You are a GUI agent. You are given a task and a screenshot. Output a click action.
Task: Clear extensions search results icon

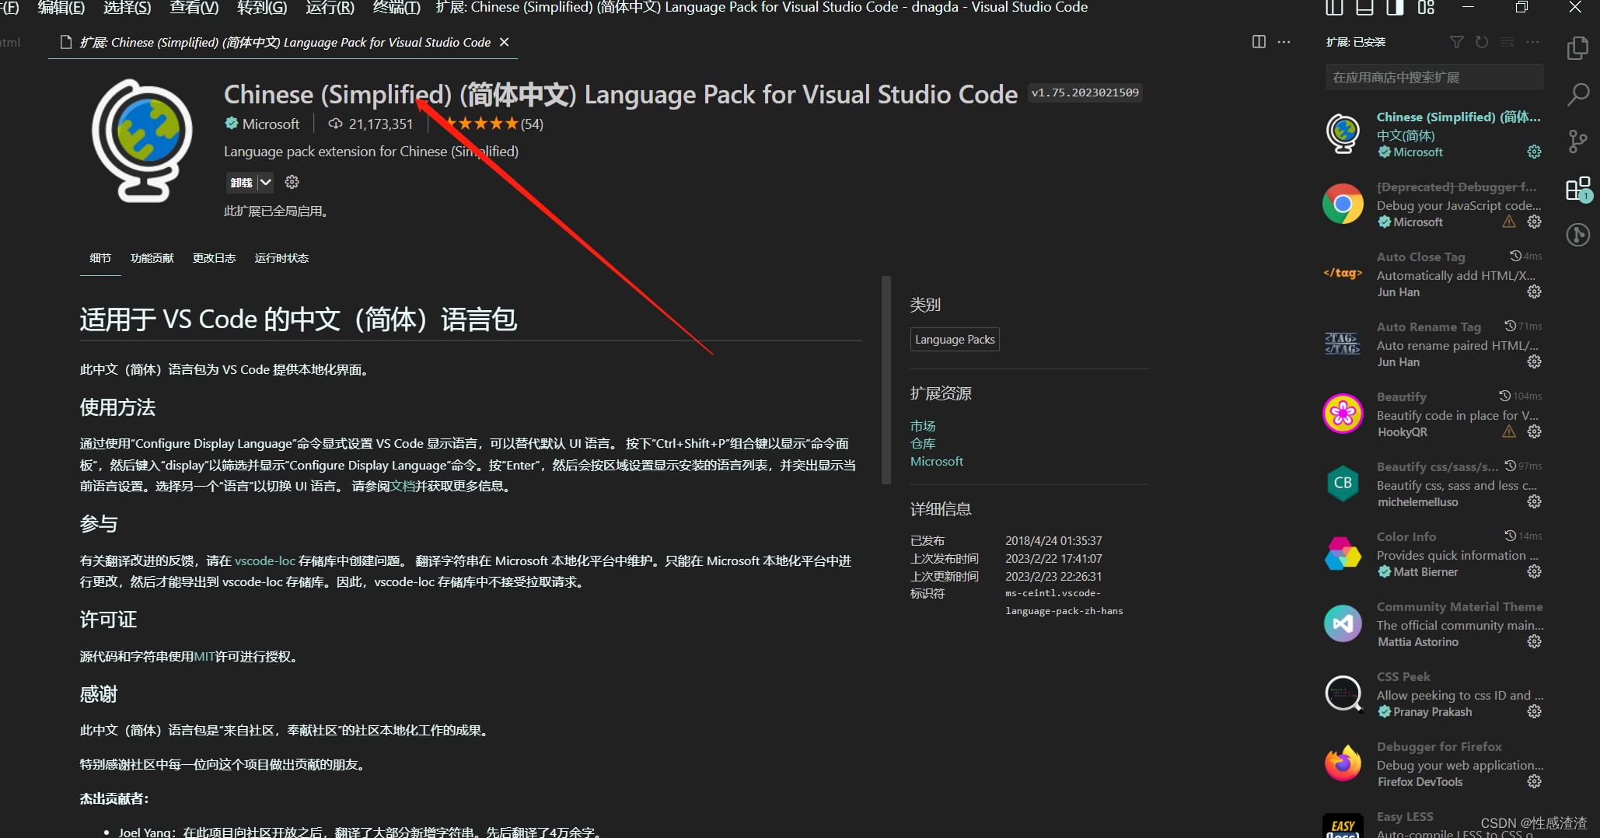point(1507,42)
